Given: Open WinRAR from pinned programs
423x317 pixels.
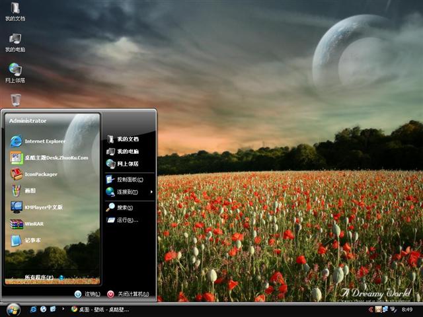Looking at the screenshot, I should (34, 224).
